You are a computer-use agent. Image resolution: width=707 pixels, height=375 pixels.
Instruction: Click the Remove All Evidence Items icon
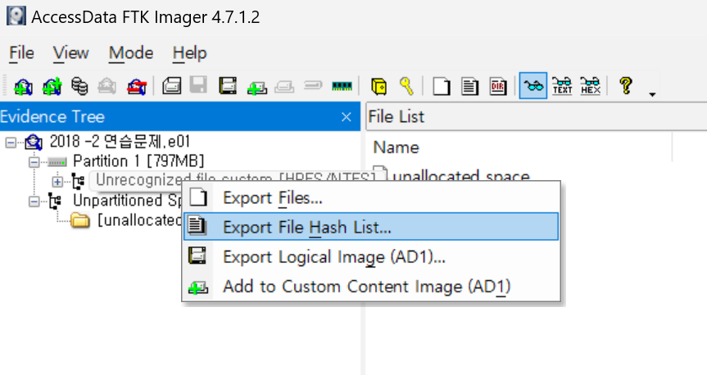click(137, 86)
